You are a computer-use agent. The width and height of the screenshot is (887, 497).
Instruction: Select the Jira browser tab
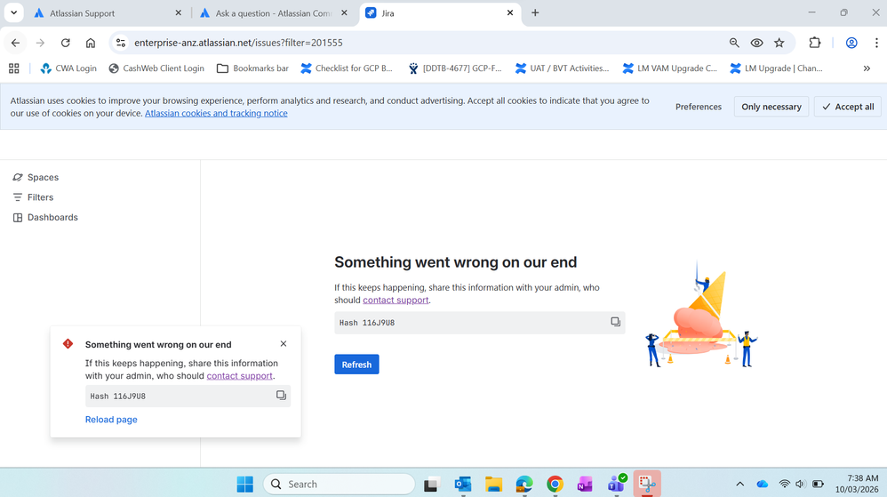tap(438, 13)
